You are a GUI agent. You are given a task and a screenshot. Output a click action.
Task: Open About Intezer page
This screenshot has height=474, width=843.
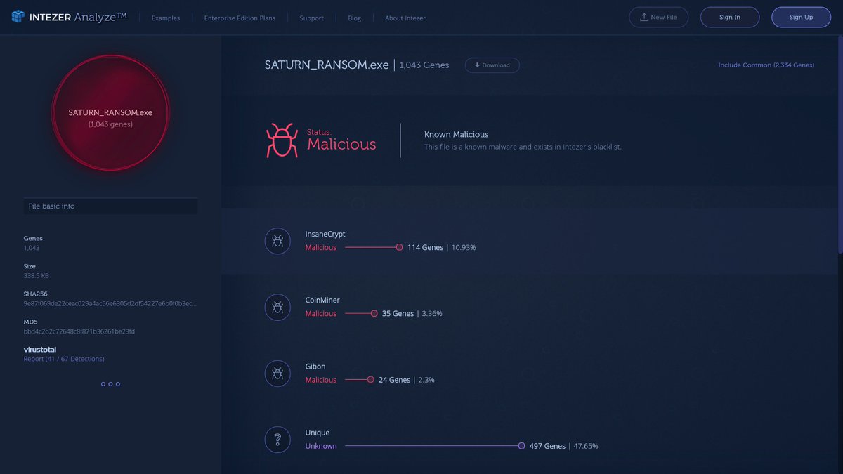click(405, 18)
